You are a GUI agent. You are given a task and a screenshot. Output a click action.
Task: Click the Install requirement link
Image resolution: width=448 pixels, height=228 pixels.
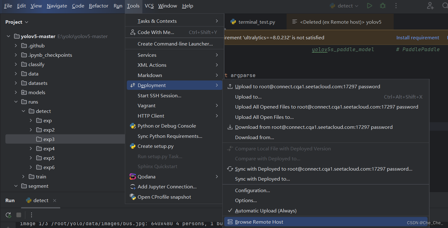(x=417, y=37)
